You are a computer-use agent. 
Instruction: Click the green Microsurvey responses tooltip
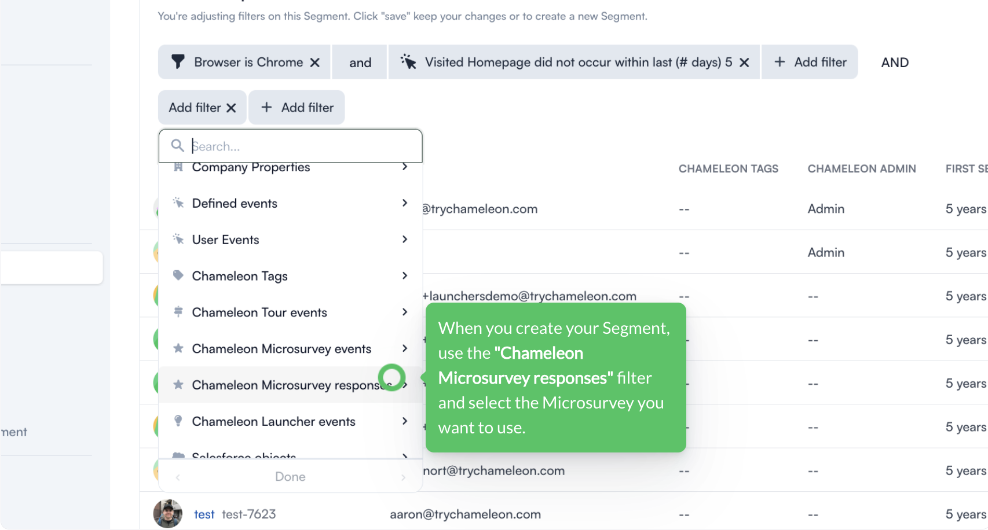555,378
